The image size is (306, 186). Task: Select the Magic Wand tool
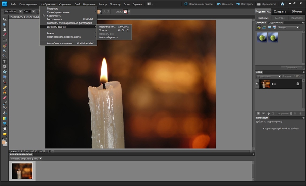point(5,51)
